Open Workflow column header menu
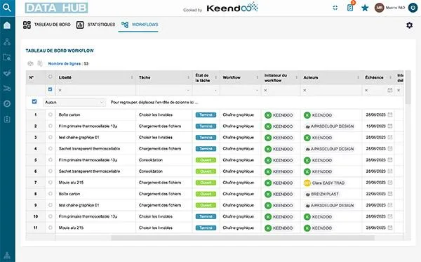421x262 pixels. [257, 77]
